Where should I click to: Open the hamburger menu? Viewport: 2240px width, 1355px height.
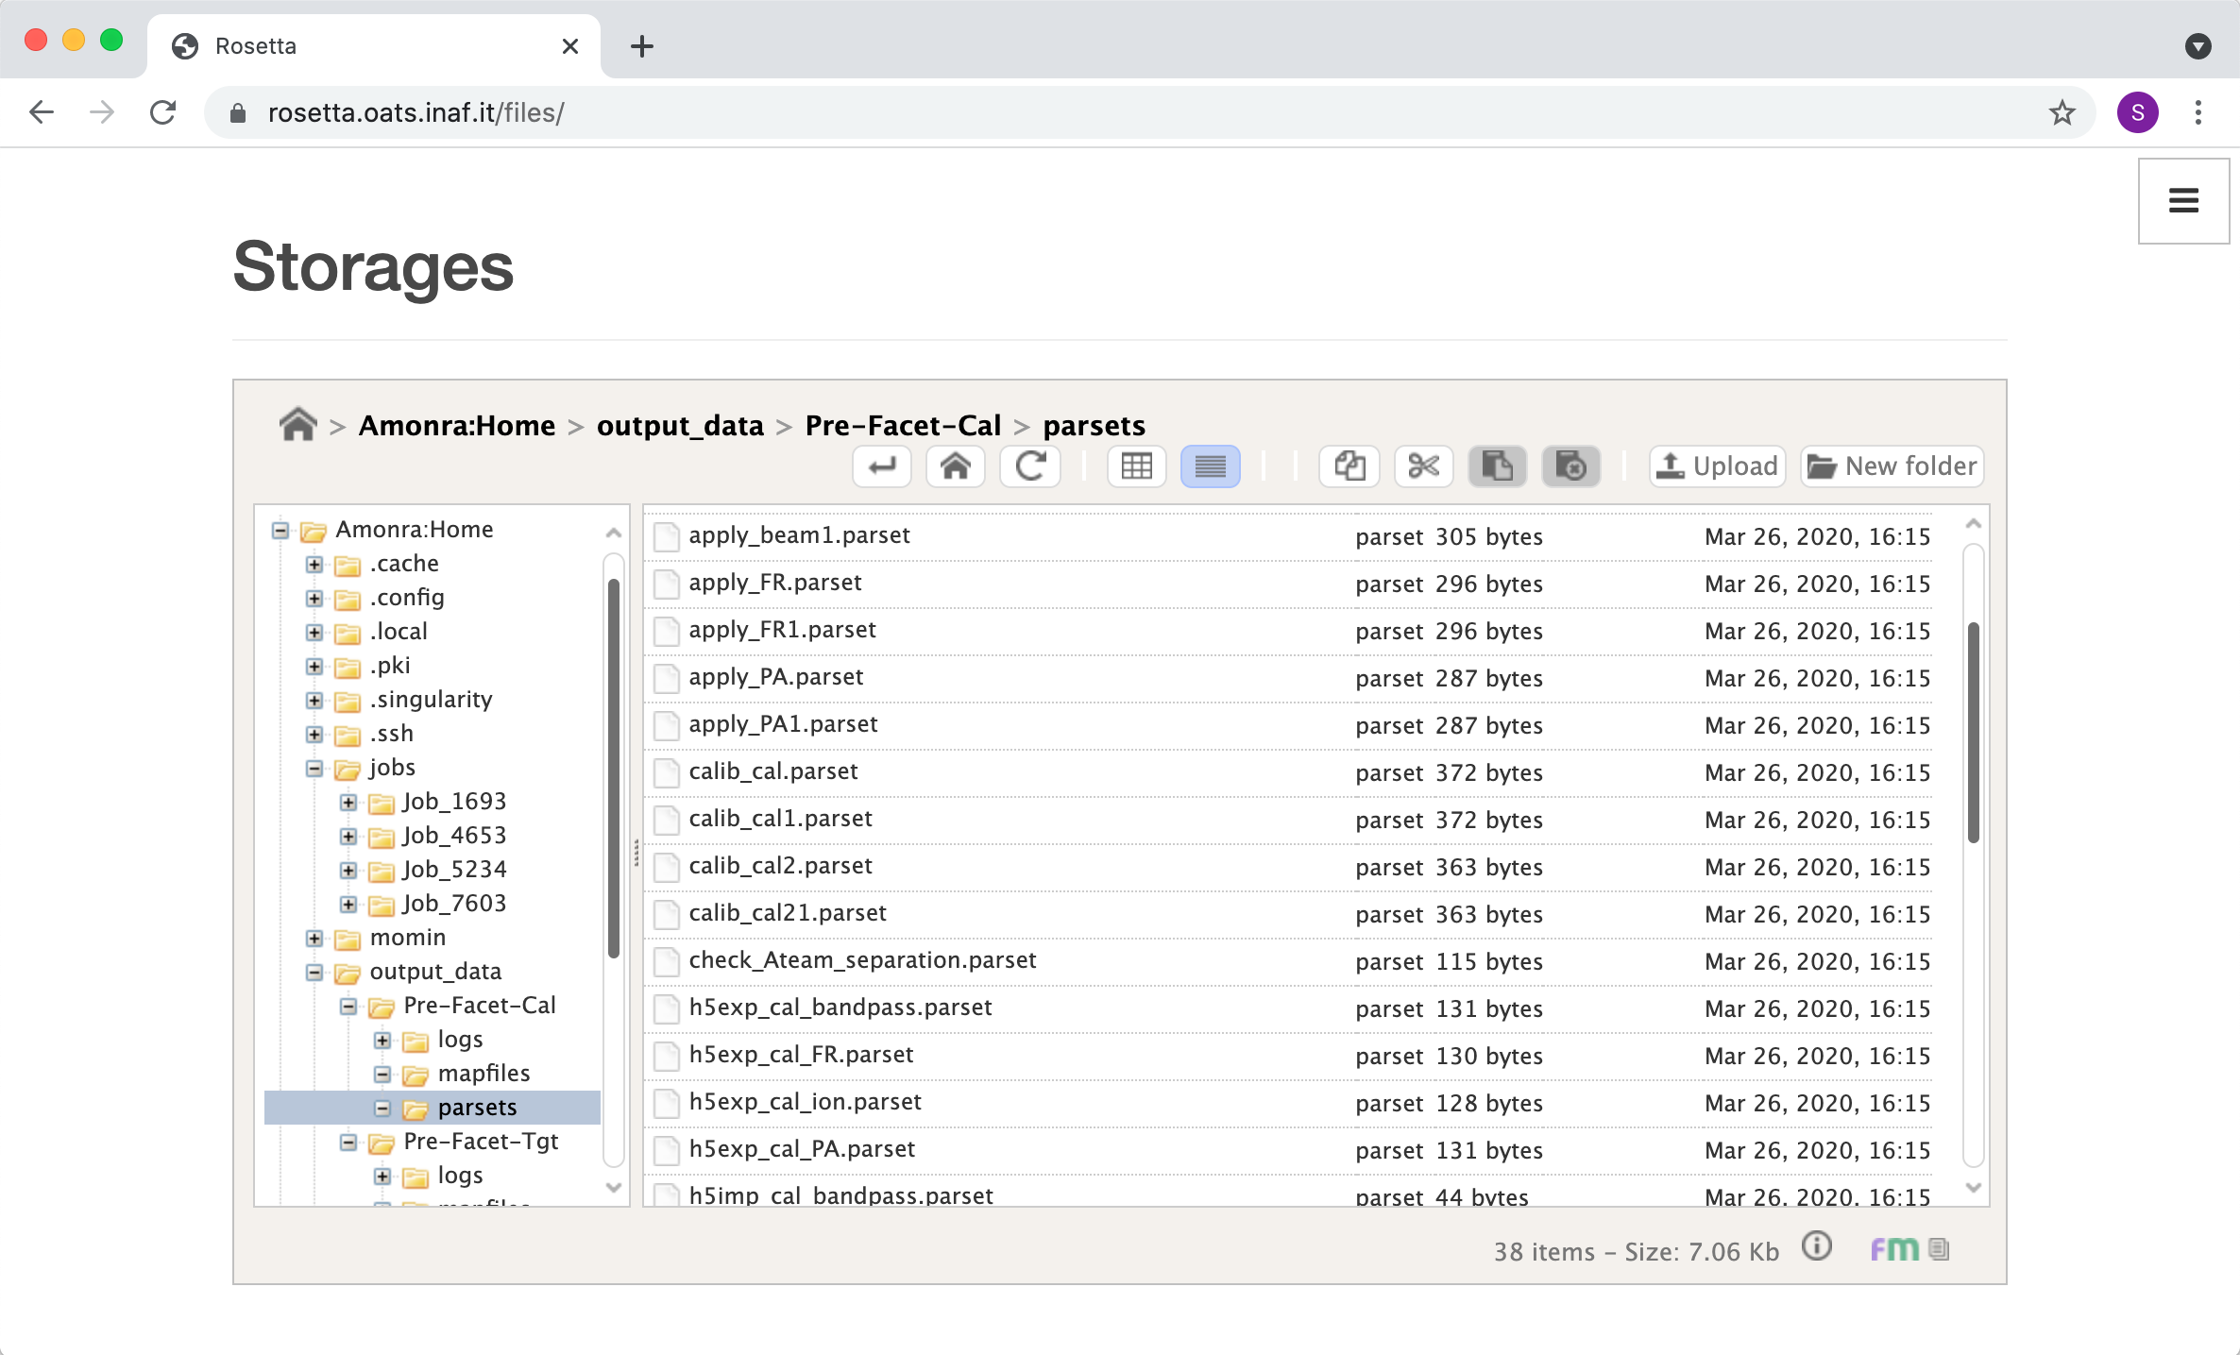2183,200
